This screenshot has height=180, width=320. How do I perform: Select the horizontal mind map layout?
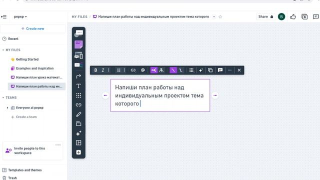[x=154, y=70]
